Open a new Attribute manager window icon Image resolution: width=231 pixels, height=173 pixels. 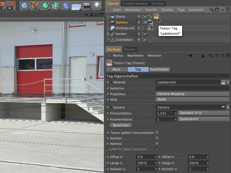click(228, 56)
